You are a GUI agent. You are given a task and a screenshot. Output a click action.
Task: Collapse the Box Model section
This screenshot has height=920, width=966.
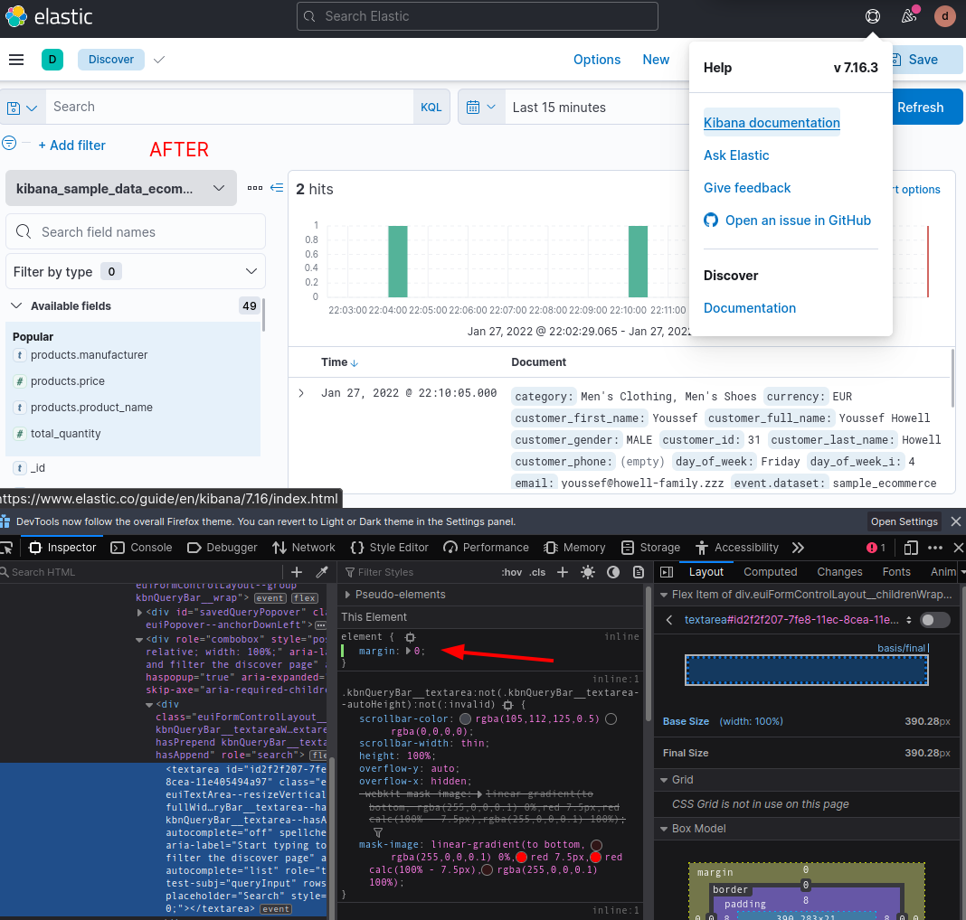point(664,829)
